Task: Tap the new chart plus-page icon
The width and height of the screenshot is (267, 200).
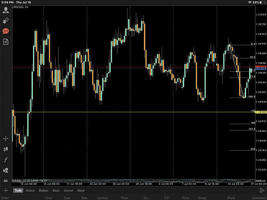Action: click(x=6, y=42)
